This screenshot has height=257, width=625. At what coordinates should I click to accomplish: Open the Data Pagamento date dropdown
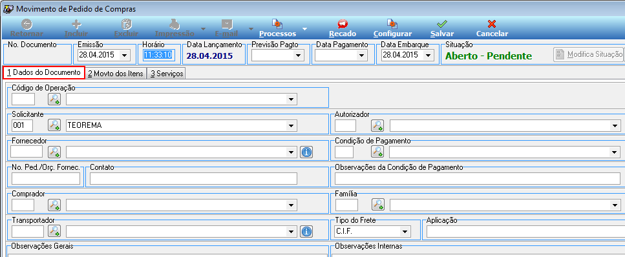tap(362, 56)
